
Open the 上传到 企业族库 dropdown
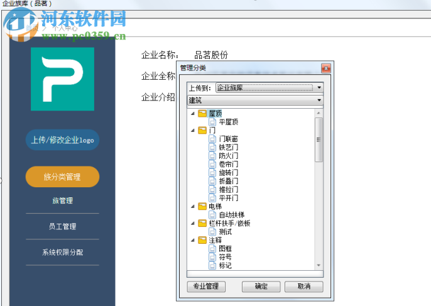click(270, 88)
